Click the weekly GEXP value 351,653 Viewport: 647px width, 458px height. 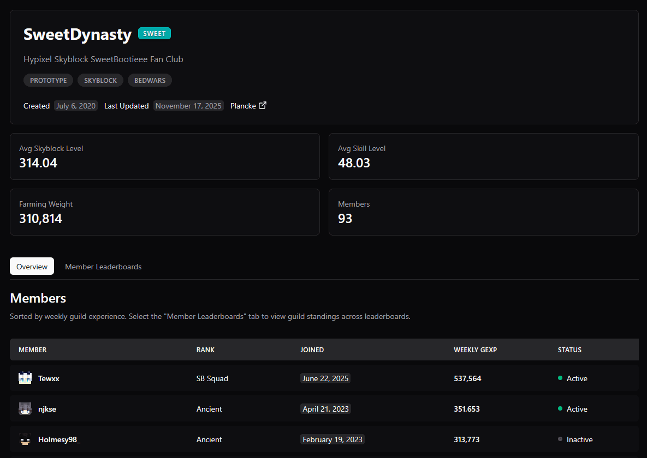click(467, 409)
